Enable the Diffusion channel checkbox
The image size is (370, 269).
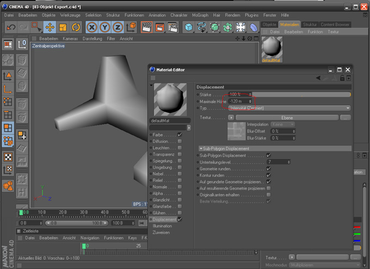point(180,141)
